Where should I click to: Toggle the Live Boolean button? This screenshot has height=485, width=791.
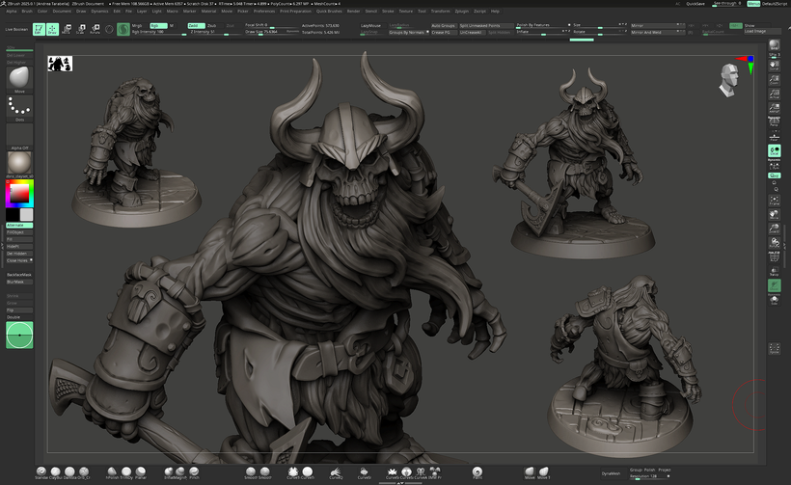pyautogui.click(x=15, y=30)
